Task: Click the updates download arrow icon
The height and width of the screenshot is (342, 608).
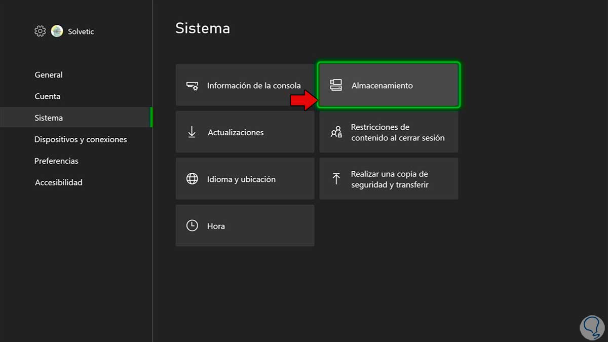Action: (192, 132)
